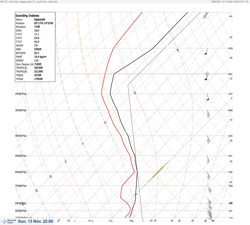Click the SHOW value '7.9'
Screen dimensions: 250x225
pos(36,45)
